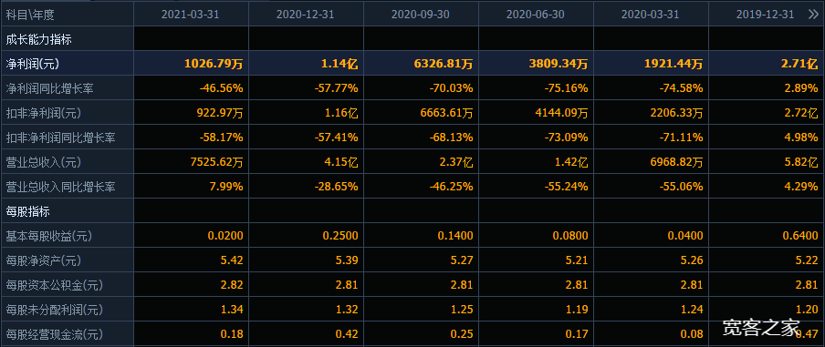Collapse the 成长能力指标 section
The height and width of the screenshot is (347, 825).
tap(39, 39)
